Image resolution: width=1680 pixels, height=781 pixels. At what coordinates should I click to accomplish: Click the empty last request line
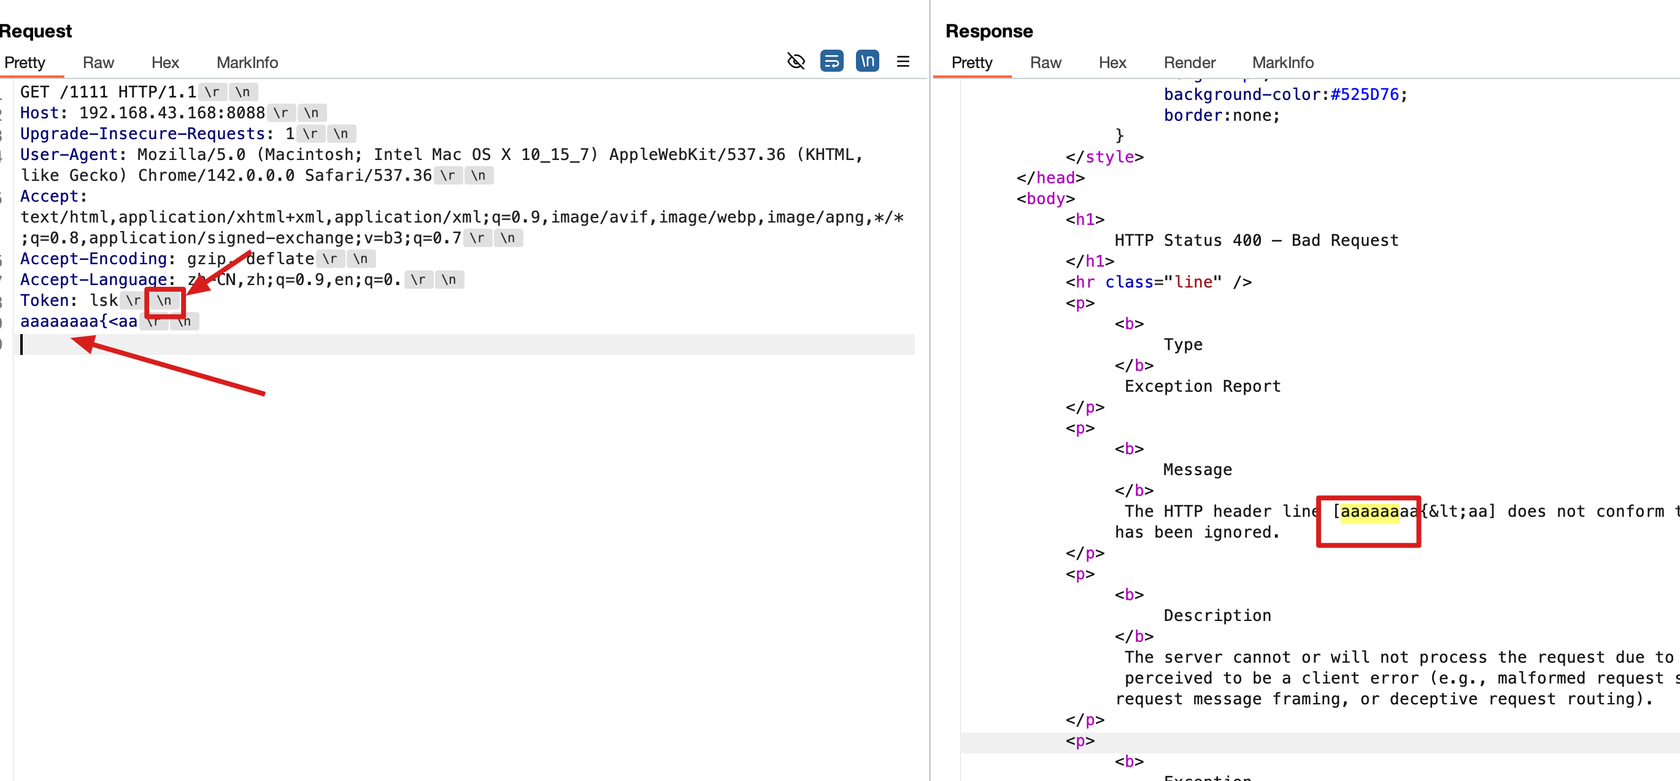click(x=457, y=345)
